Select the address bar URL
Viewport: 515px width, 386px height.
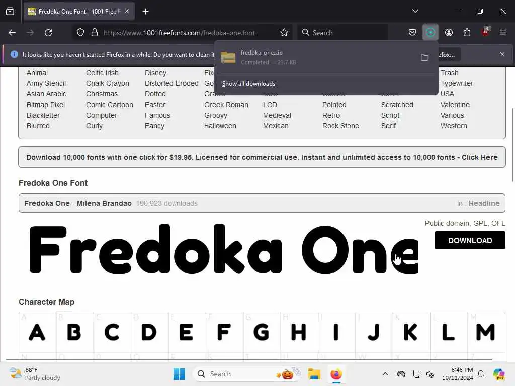coord(179,33)
